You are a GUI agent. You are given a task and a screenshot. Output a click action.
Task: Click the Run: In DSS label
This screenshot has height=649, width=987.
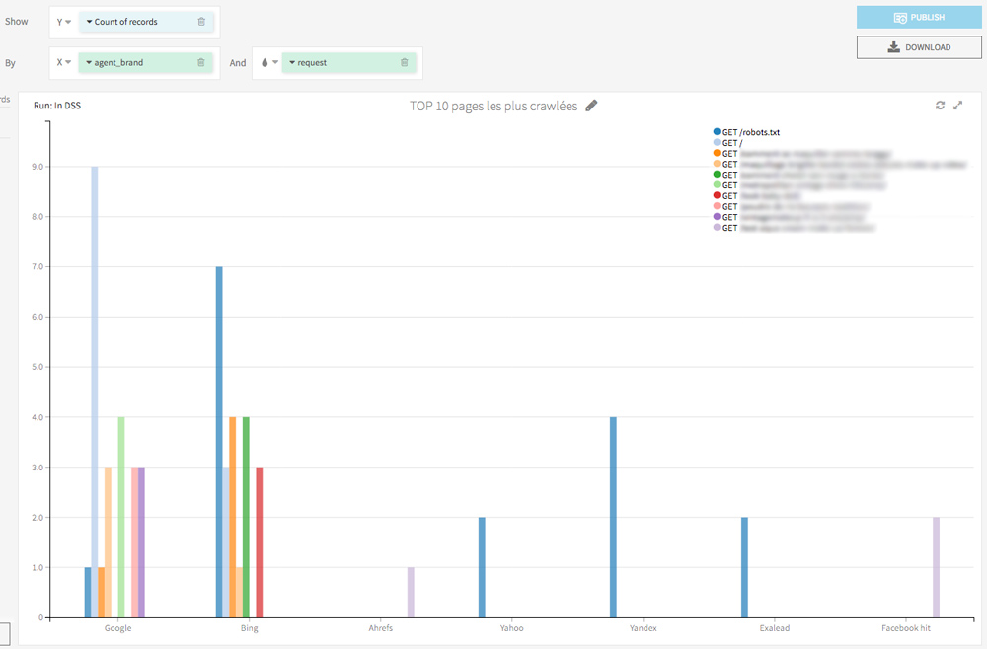click(57, 106)
